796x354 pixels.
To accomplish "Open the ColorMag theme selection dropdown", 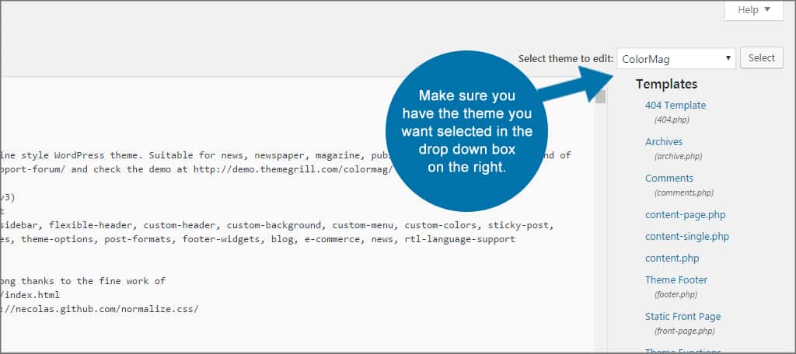I will tap(675, 58).
